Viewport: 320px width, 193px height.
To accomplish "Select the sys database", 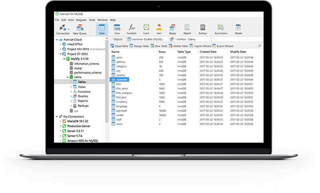I will [74, 111].
